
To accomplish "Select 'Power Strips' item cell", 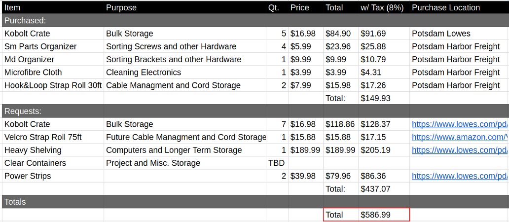I will (53, 176).
